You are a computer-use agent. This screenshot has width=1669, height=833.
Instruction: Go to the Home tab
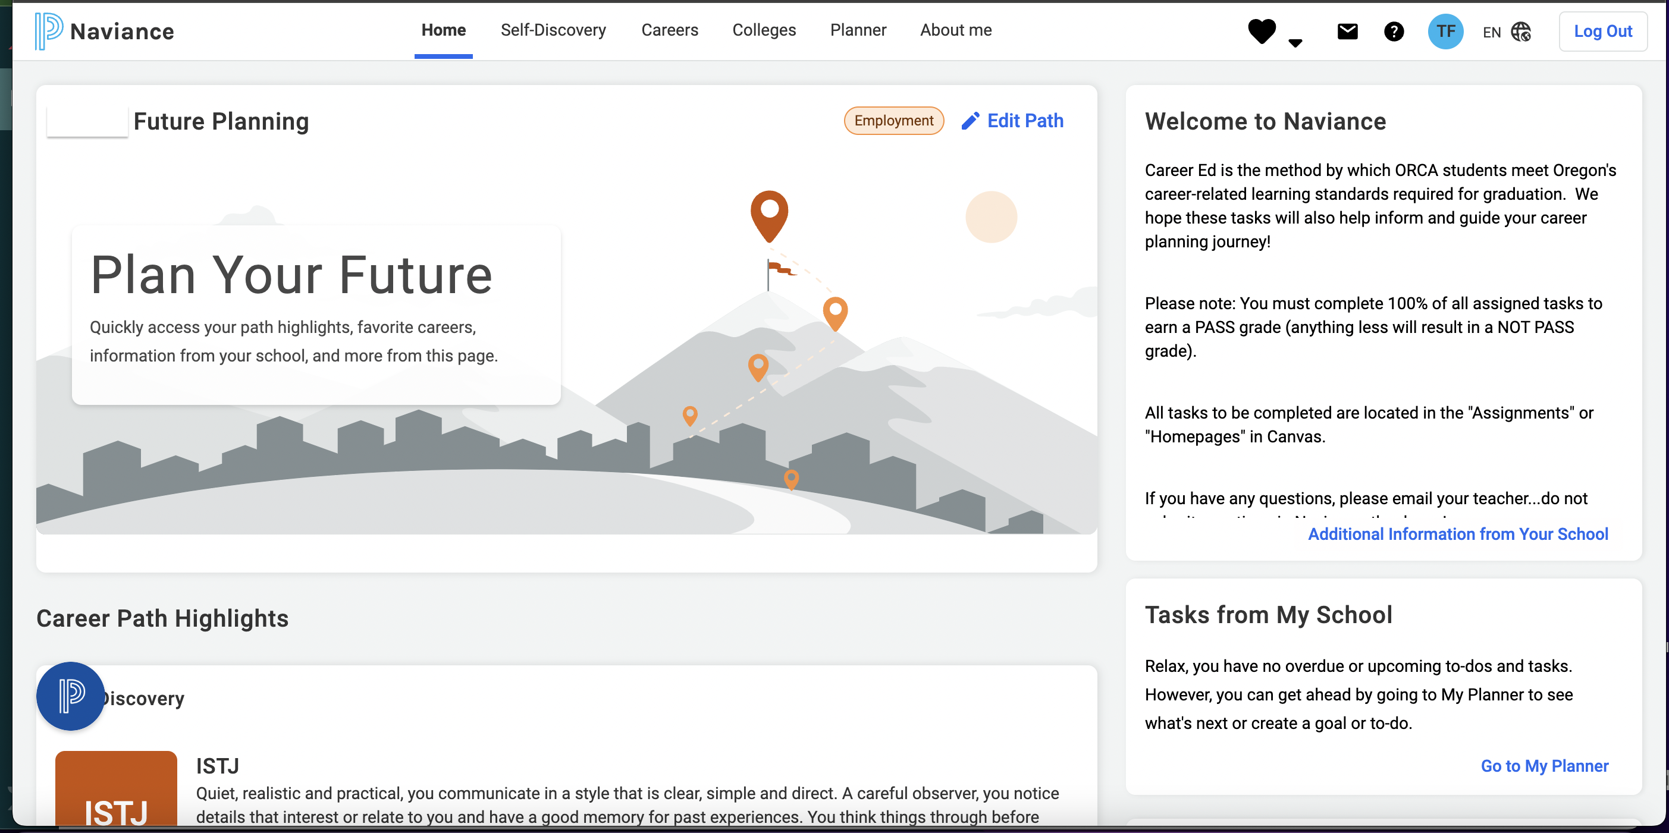pyautogui.click(x=443, y=30)
